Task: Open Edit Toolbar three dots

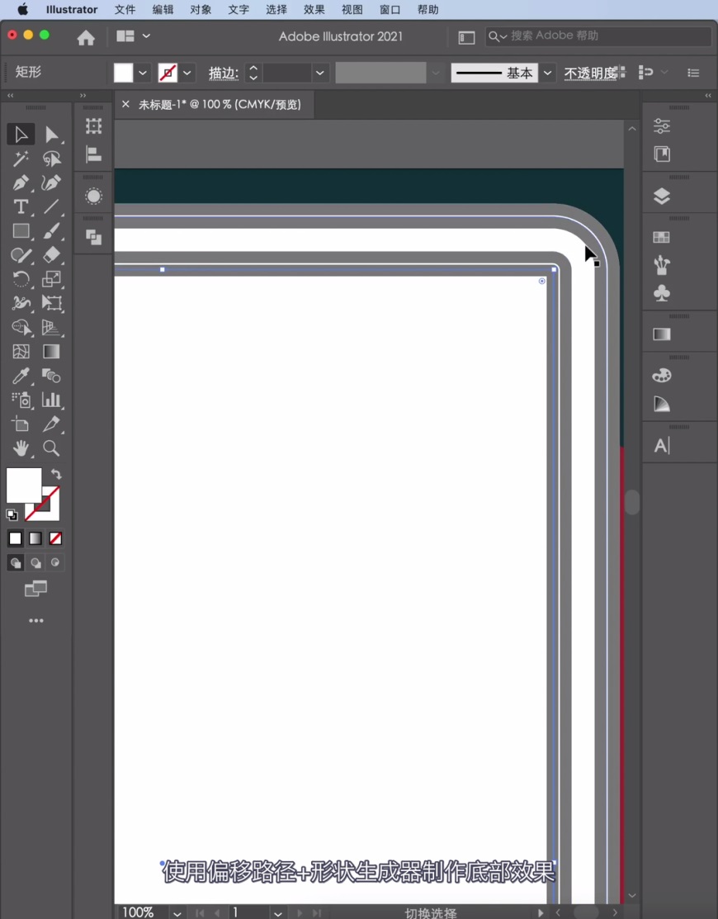Action: pos(35,621)
